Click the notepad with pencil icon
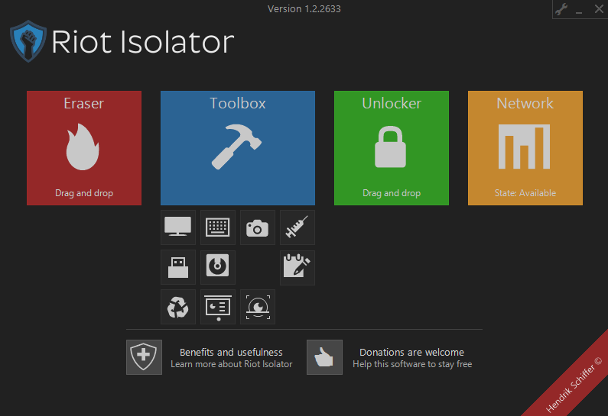 [297, 267]
